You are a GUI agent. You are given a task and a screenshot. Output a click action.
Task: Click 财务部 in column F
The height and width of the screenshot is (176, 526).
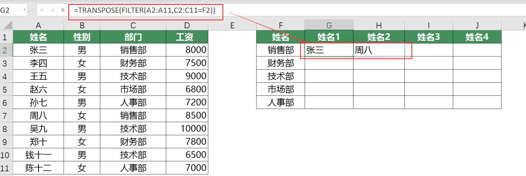point(281,63)
